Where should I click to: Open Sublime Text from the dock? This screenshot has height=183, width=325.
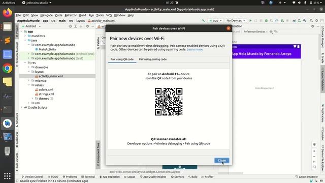pos(7,41)
